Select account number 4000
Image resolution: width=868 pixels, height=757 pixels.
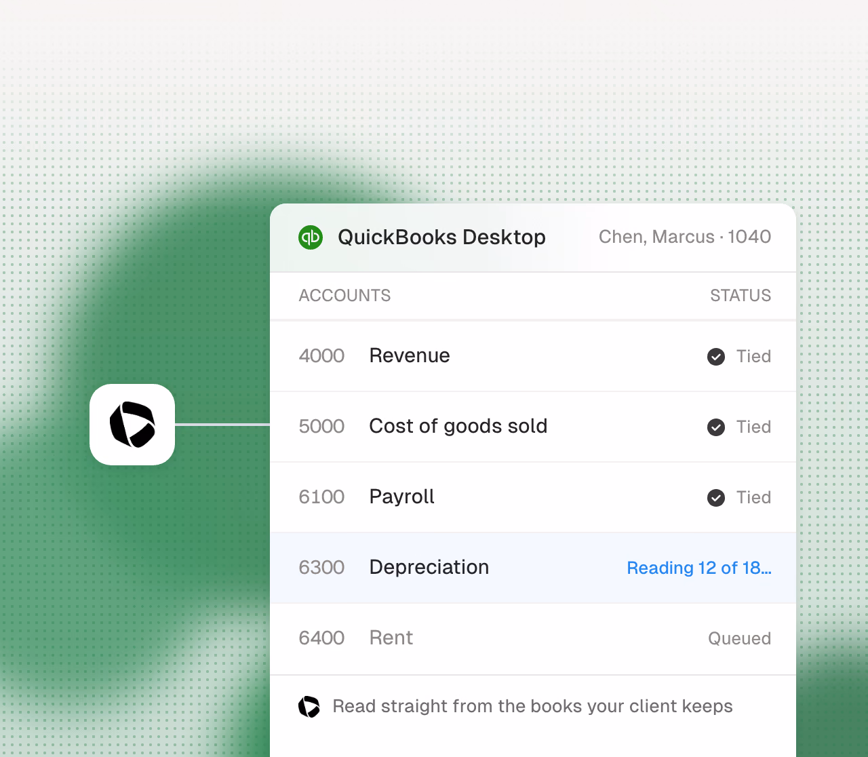pyautogui.click(x=321, y=356)
